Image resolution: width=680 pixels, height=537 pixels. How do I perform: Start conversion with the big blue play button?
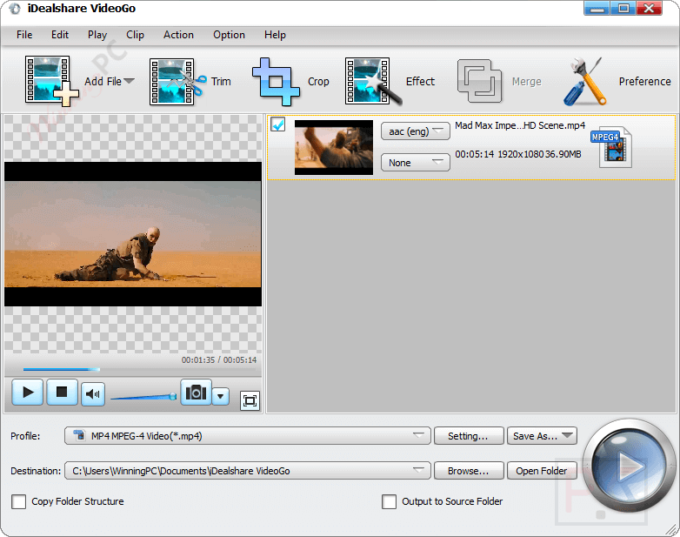629,467
